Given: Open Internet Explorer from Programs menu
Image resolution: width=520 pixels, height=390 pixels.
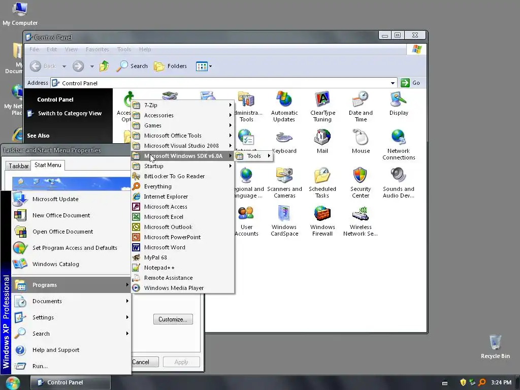Looking at the screenshot, I should coord(183,197).
